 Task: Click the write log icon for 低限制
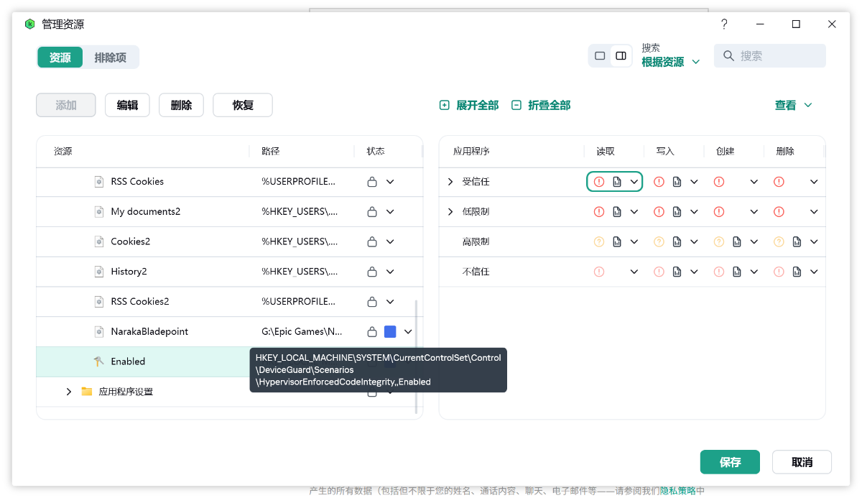tap(677, 212)
